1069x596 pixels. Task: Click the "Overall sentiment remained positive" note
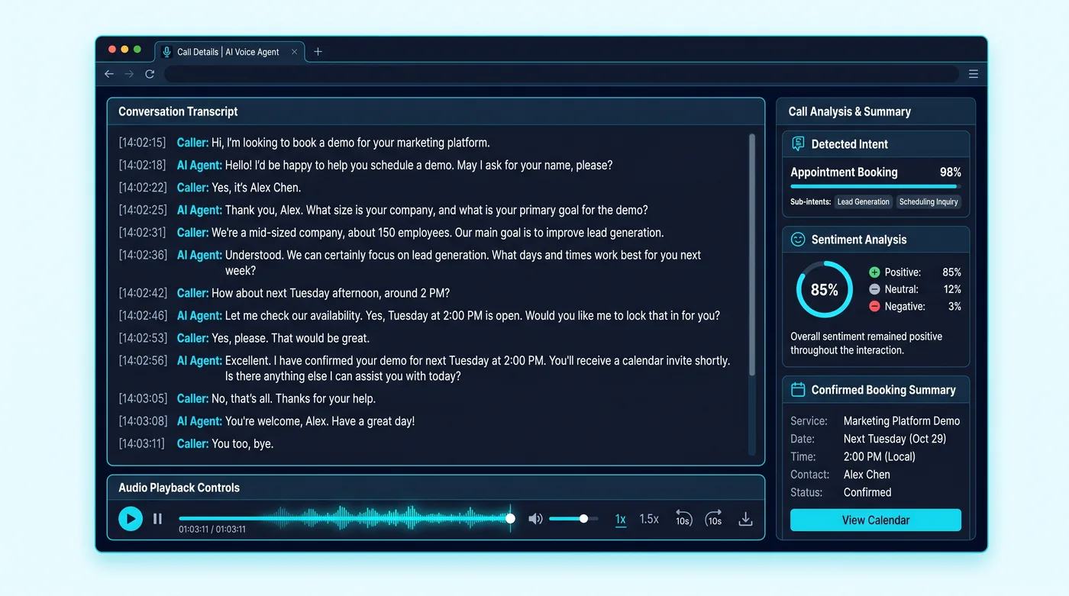(867, 343)
